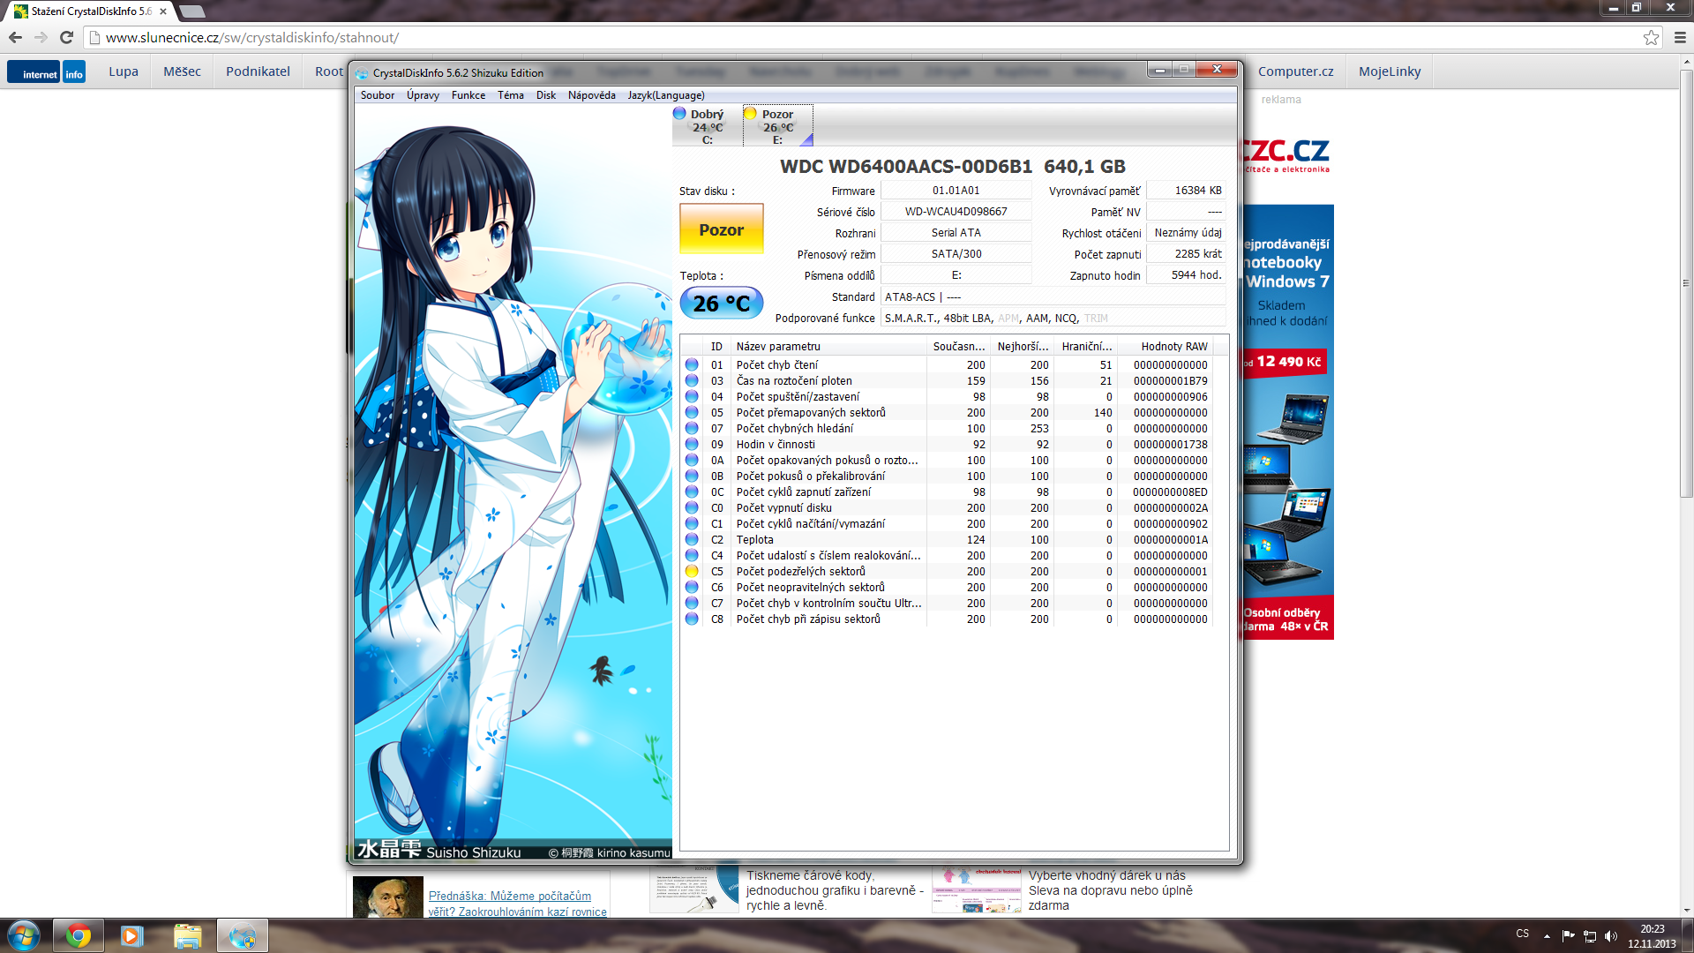Click the 26 °C temperature button
Viewport: 1694px width, 953px height.
point(721,304)
